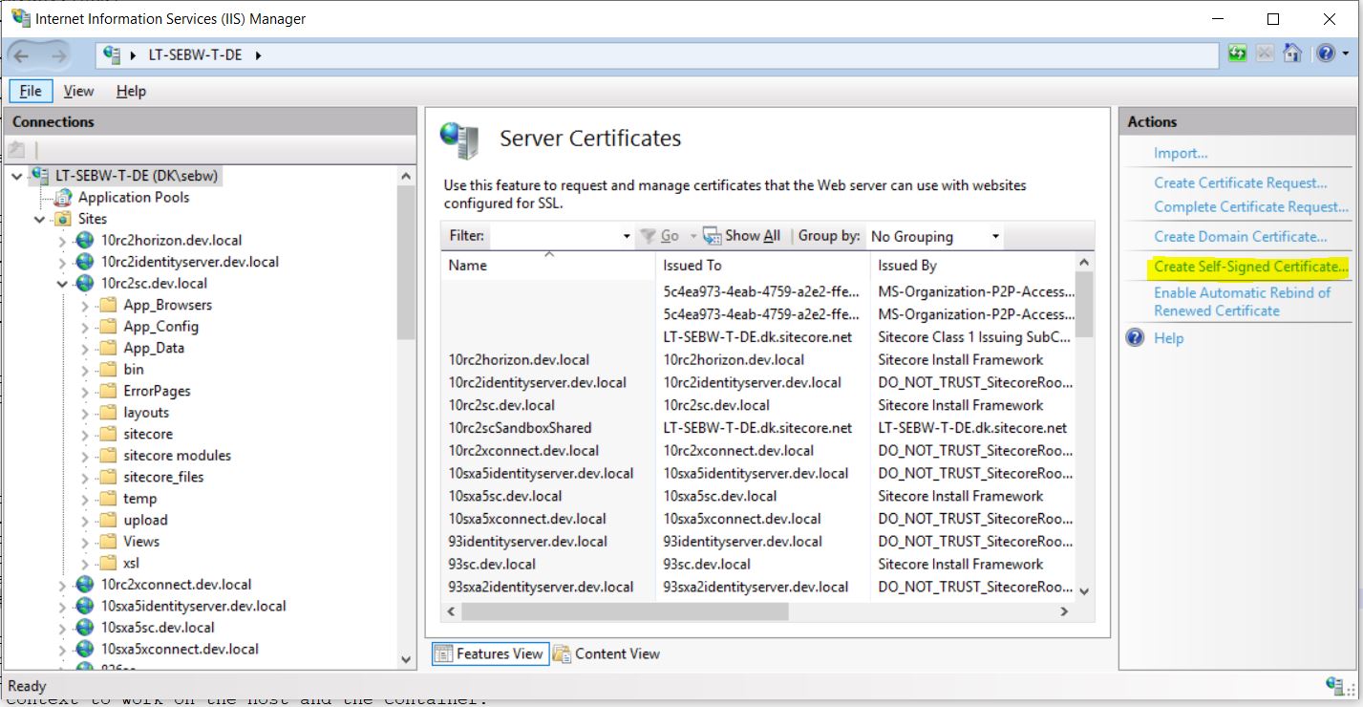Sort by the Issued To column header

pyautogui.click(x=763, y=265)
